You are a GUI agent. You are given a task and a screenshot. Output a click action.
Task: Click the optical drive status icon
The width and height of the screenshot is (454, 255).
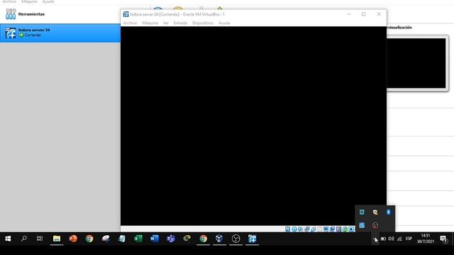294,229
